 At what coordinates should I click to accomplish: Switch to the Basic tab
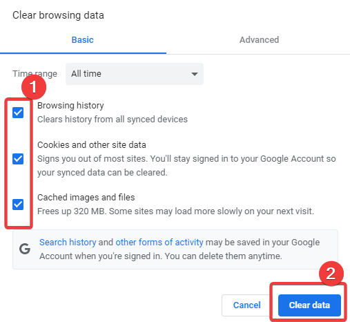coord(82,40)
